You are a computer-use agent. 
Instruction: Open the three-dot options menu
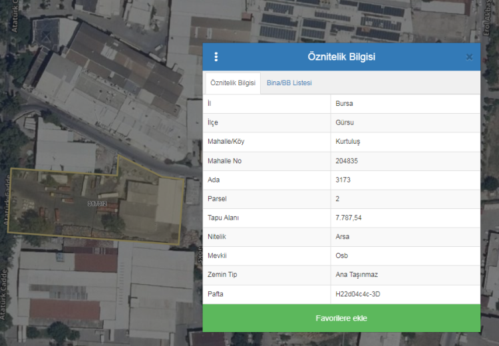216,57
